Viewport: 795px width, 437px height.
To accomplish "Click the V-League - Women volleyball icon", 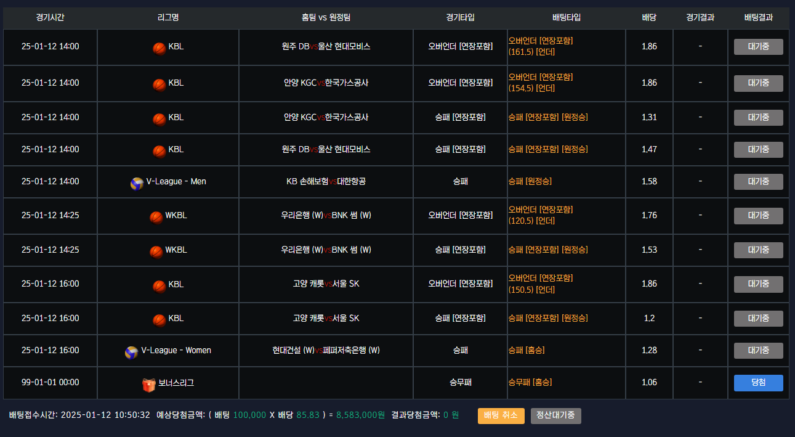I will tap(132, 352).
